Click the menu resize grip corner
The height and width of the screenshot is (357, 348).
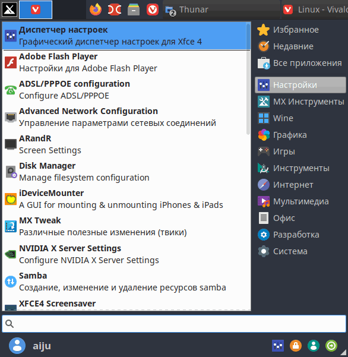344,353
